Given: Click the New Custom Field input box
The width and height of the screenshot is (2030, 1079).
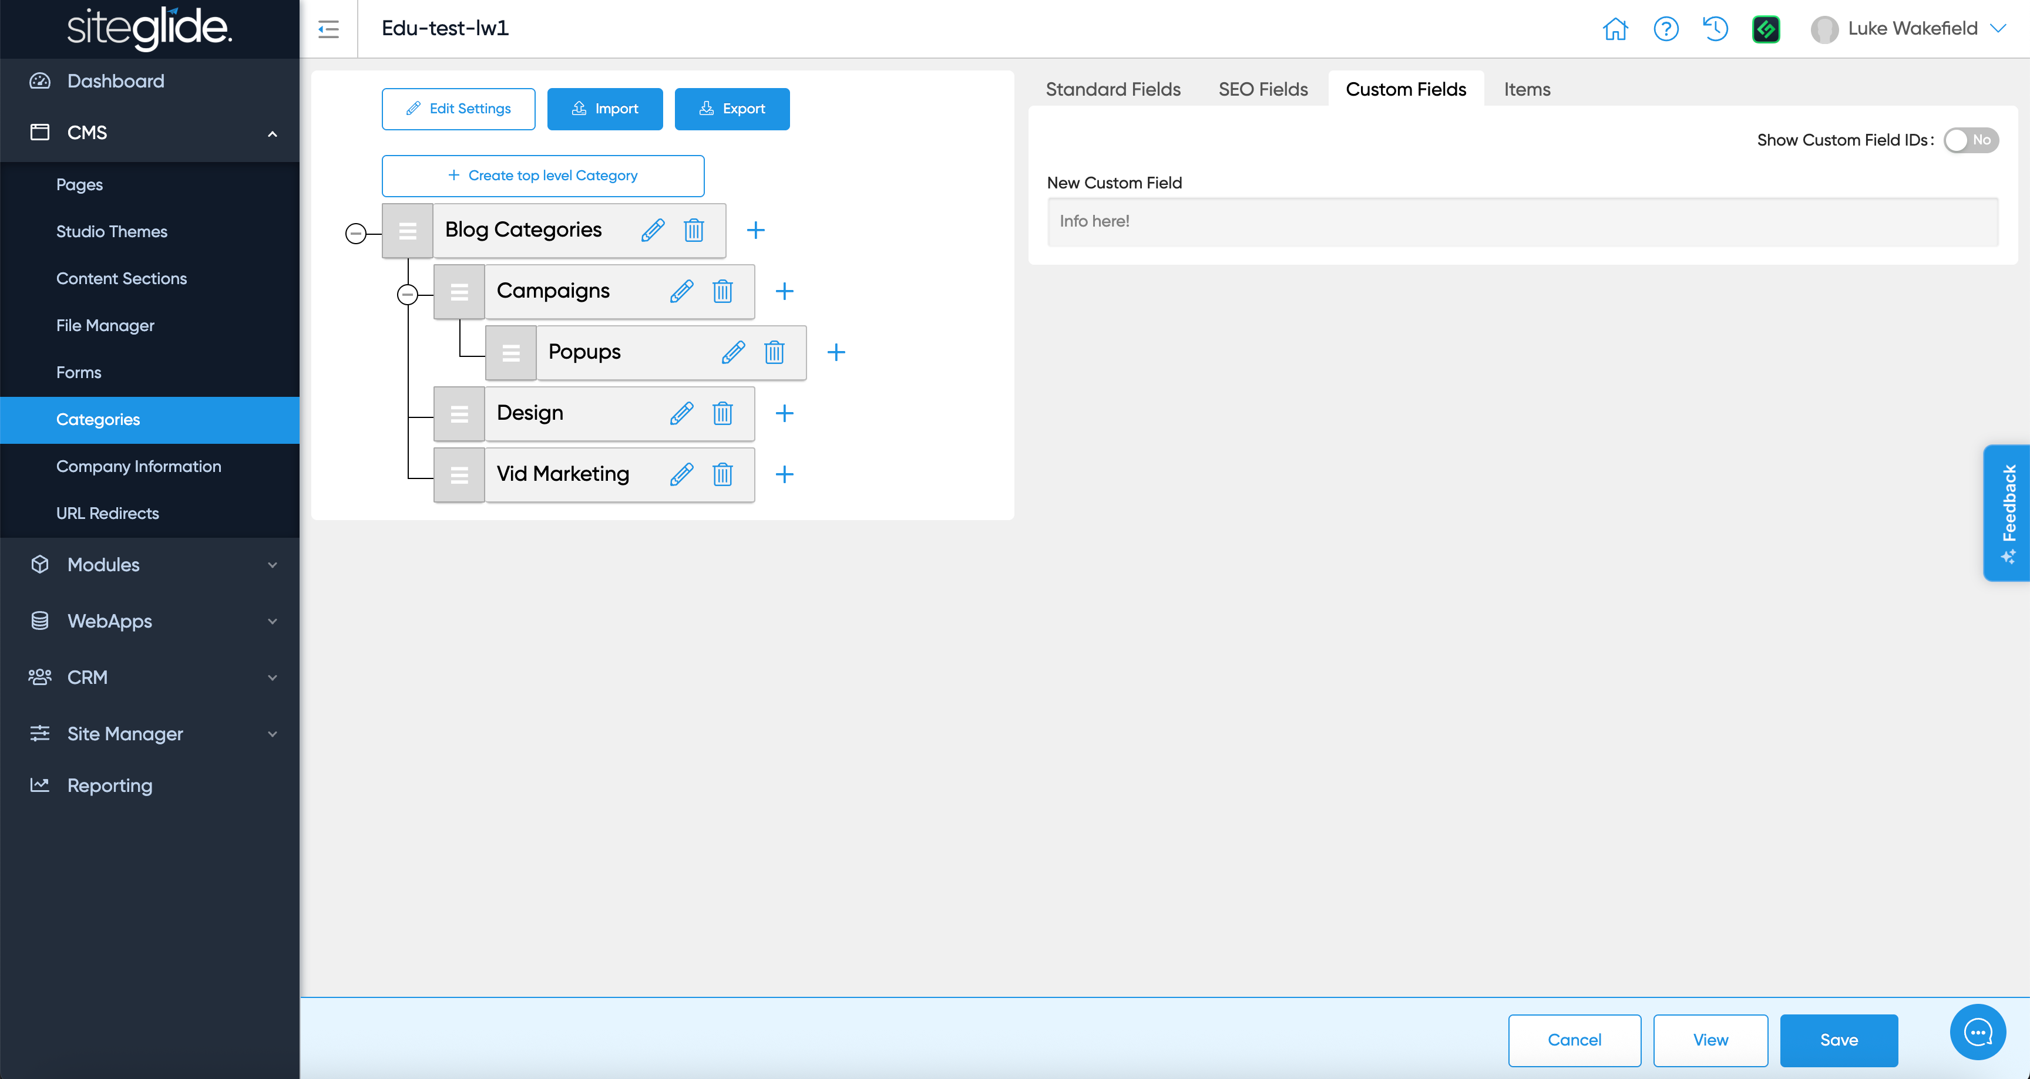Looking at the screenshot, I should pyautogui.click(x=1521, y=221).
